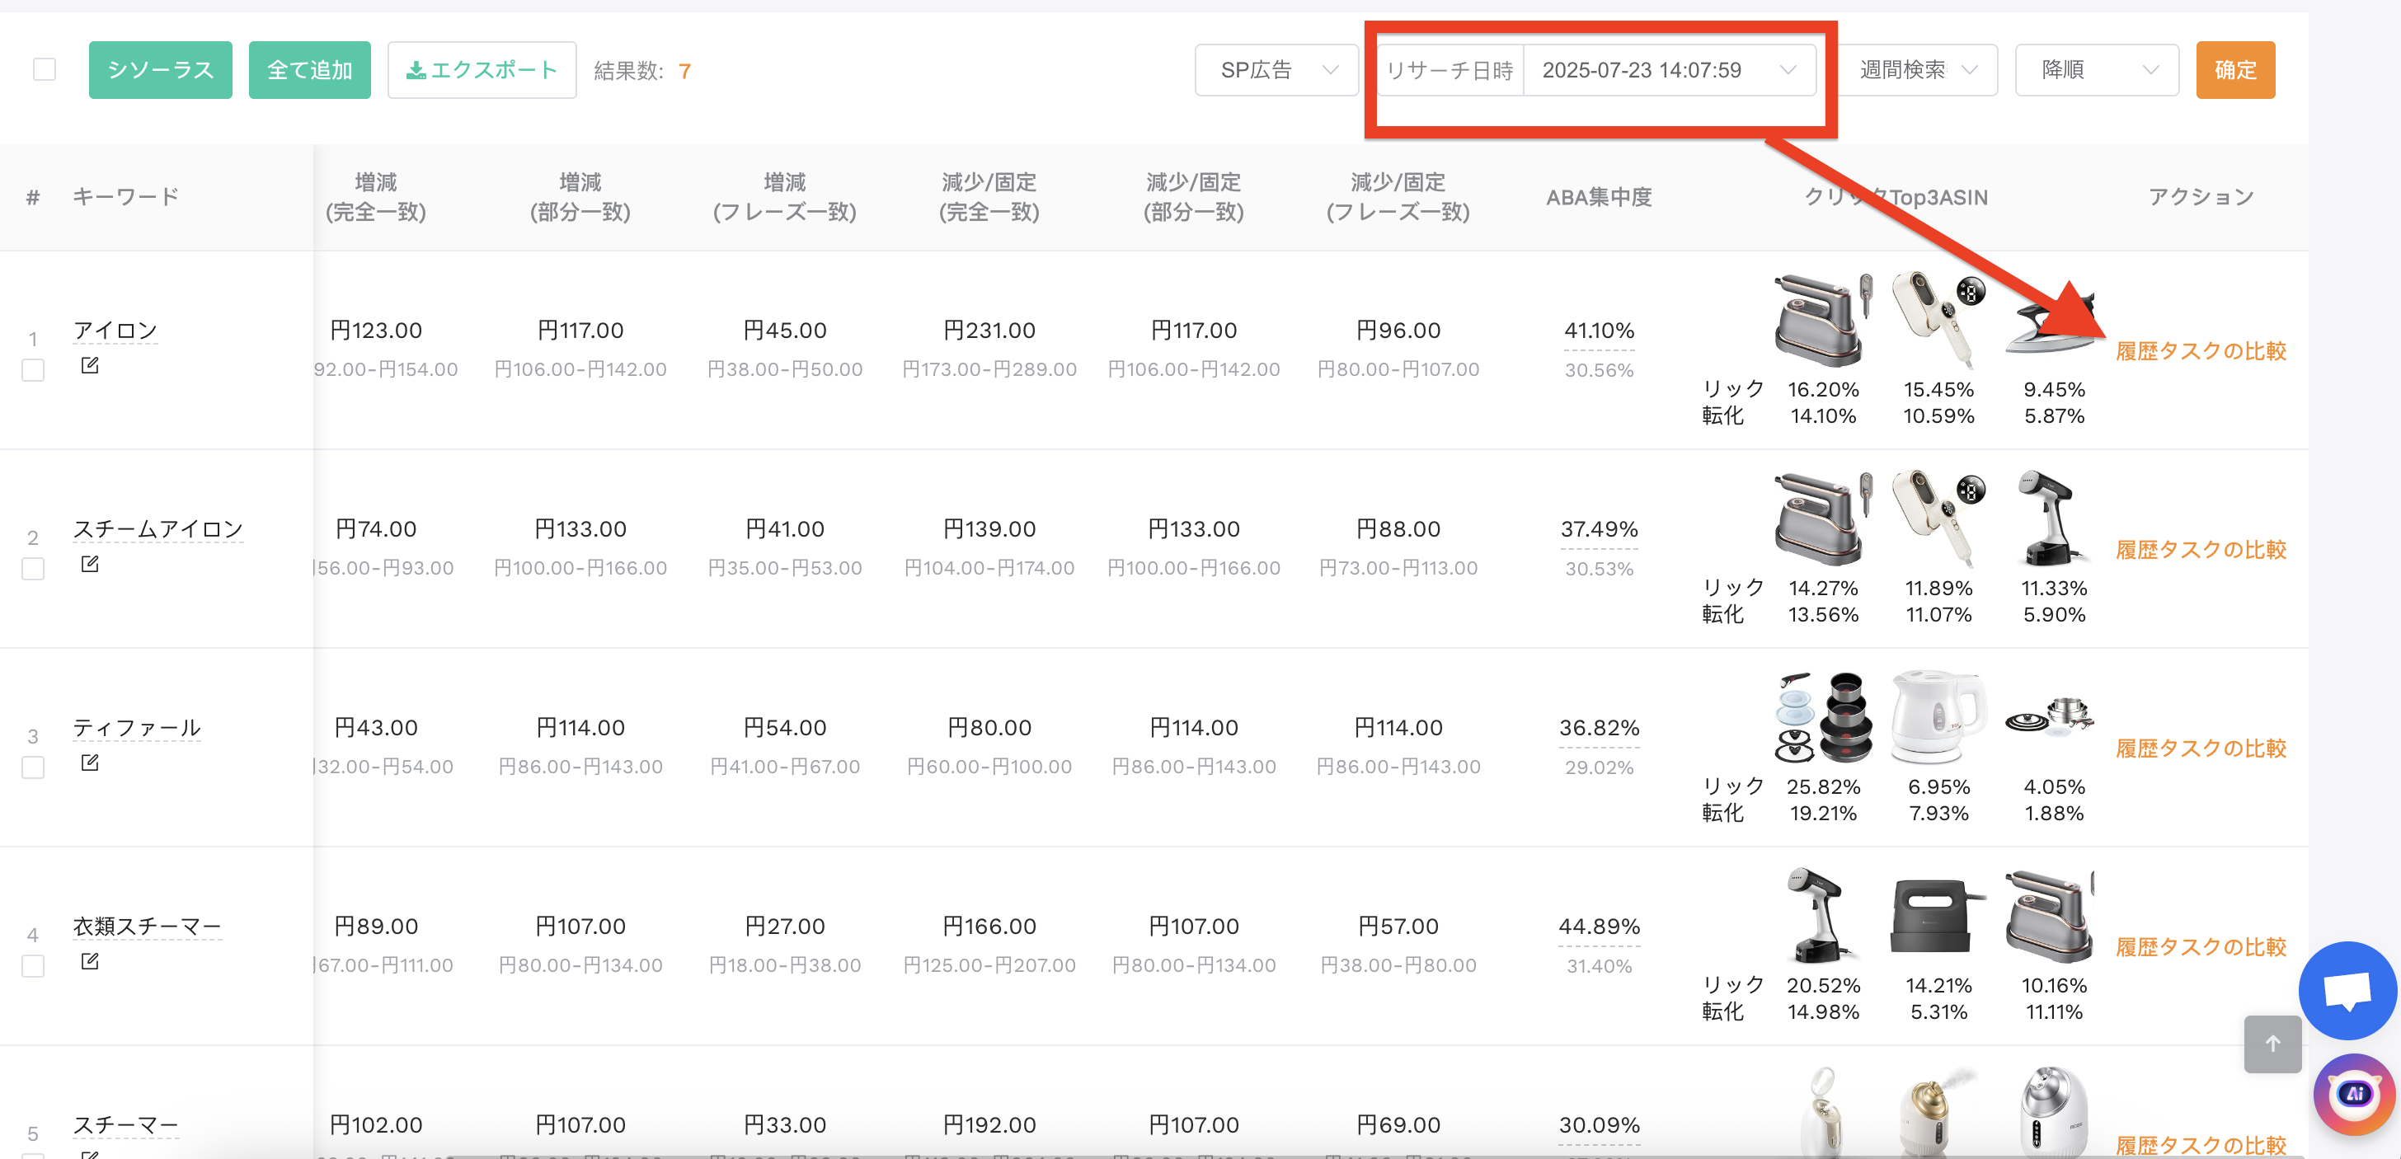Click the 全て追加 button

tap(309, 70)
